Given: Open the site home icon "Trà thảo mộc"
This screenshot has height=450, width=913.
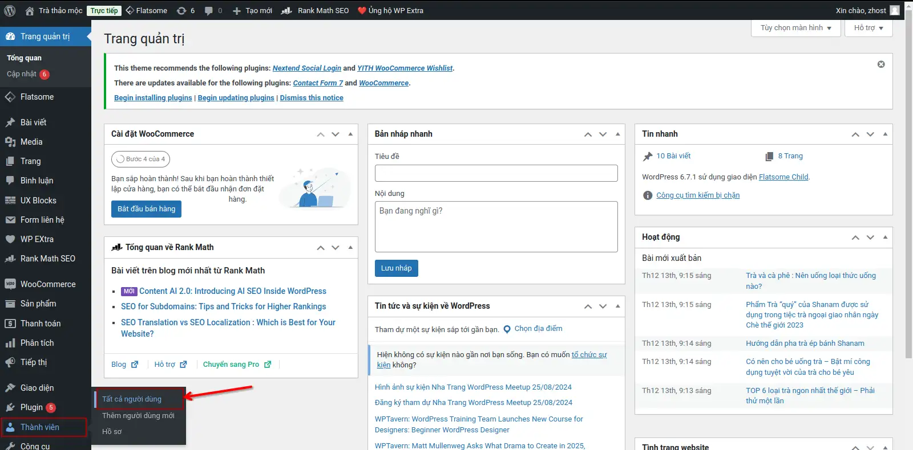Looking at the screenshot, I should [x=54, y=10].
